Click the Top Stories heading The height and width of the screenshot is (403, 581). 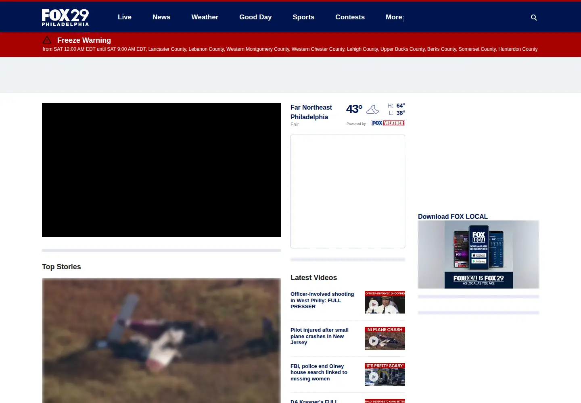pyautogui.click(x=61, y=267)
